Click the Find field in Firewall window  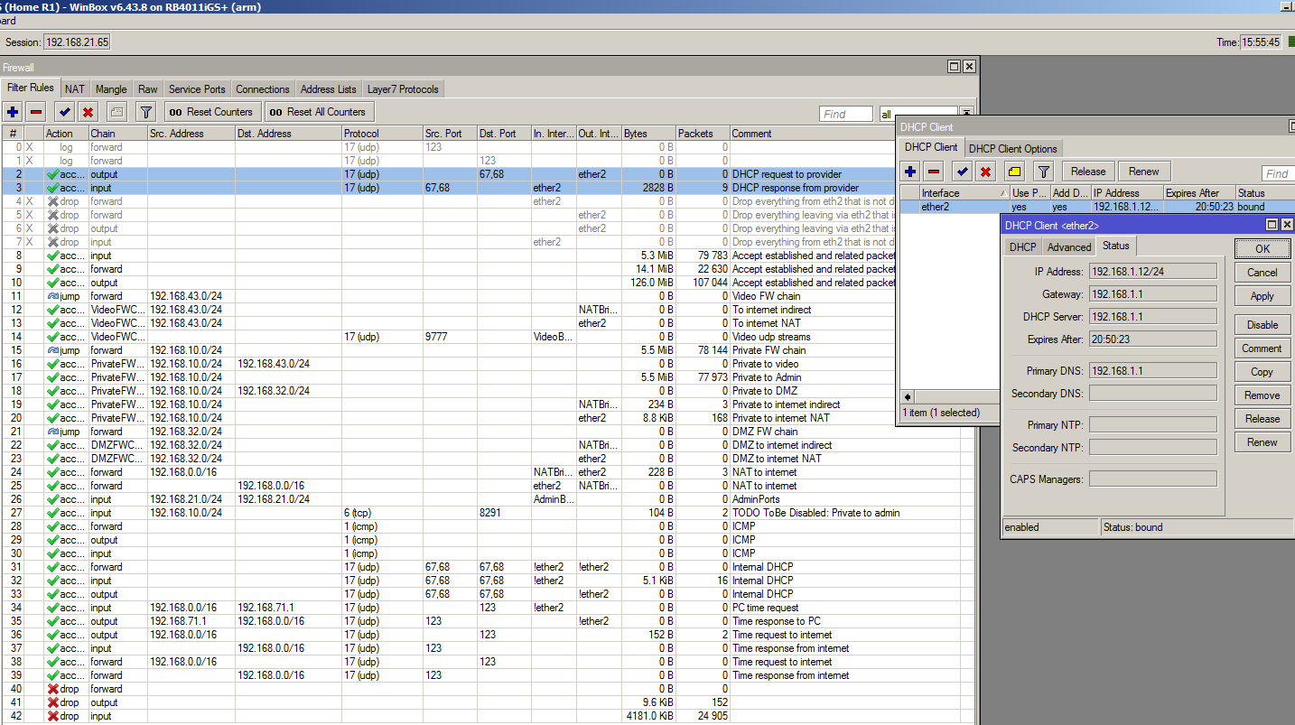(845, 114)
